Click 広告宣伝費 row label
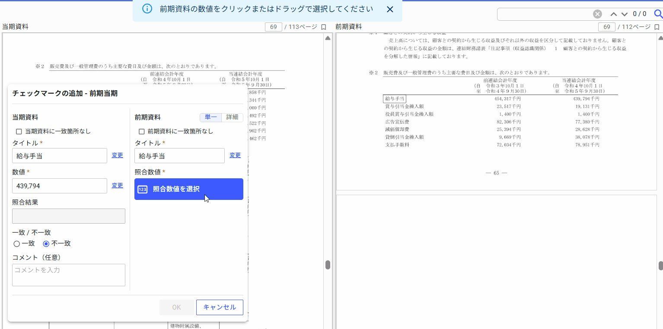This screenshot has width=663, height=329. click(x=397, y=122)
